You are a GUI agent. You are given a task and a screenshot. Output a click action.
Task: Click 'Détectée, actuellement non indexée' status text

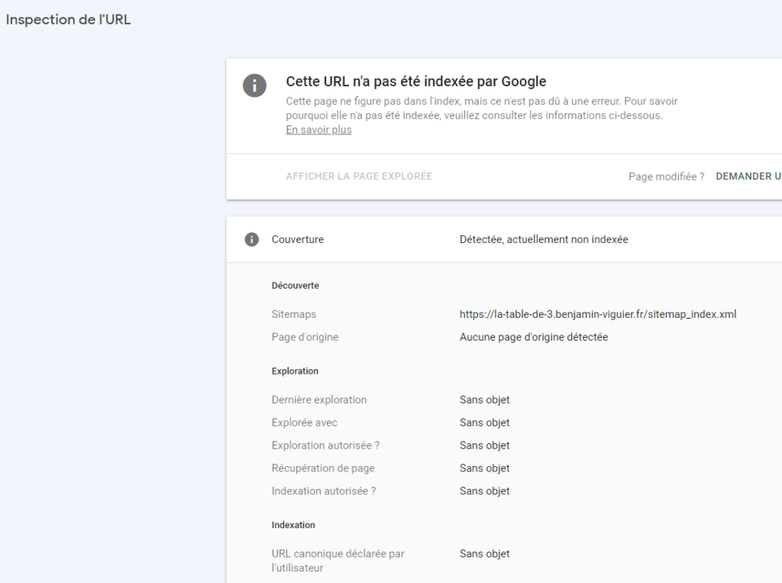pyautogui.click(x=544, y=240)
